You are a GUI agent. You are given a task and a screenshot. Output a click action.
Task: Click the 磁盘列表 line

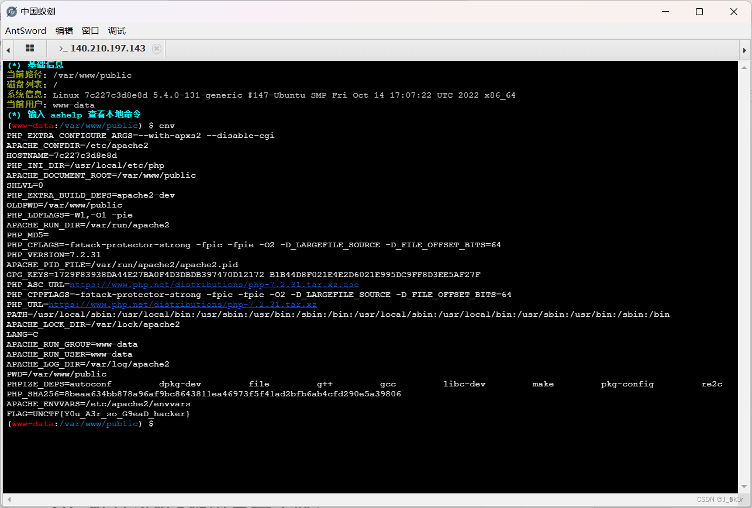tap(32, 85)
